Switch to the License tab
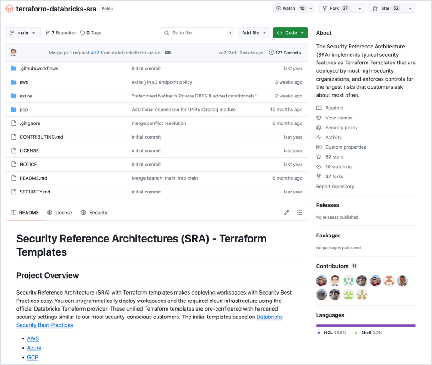Image resolution: width=432 pixels, height=365 pixels. coord(59,212)
